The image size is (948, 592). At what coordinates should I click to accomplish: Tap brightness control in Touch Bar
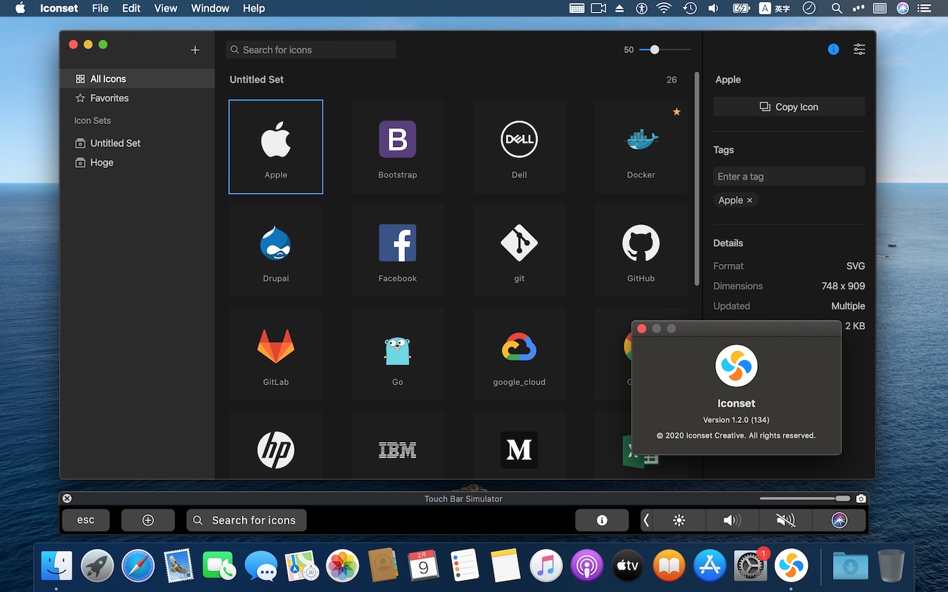coord(680,520)
